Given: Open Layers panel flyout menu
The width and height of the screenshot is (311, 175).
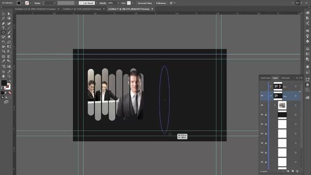Looking at the screenshot, I should pos(301,78).
